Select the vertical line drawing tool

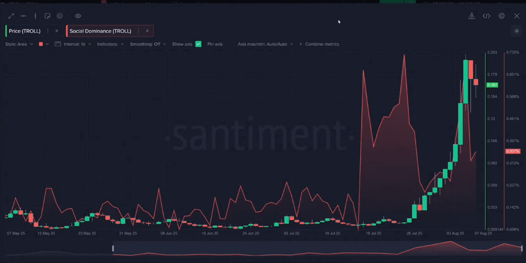(x=35, y=16)
